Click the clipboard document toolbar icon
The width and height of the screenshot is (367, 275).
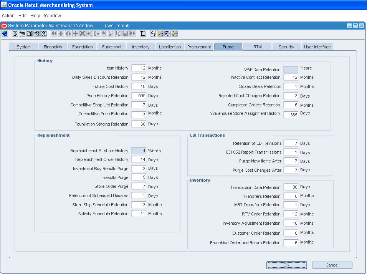click(x=143, y=33)
